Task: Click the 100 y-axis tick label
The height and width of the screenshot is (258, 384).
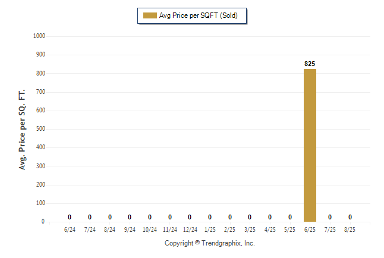Action: (40, 203)
